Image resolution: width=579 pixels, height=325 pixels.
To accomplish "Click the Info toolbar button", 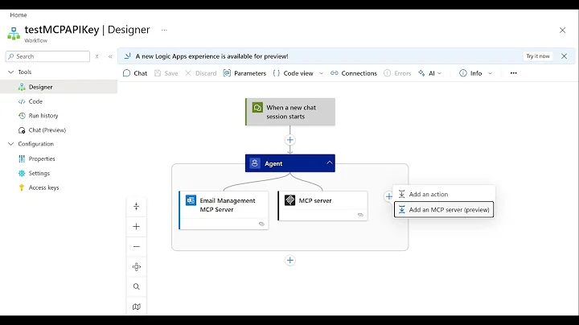I will pos(470,73).
